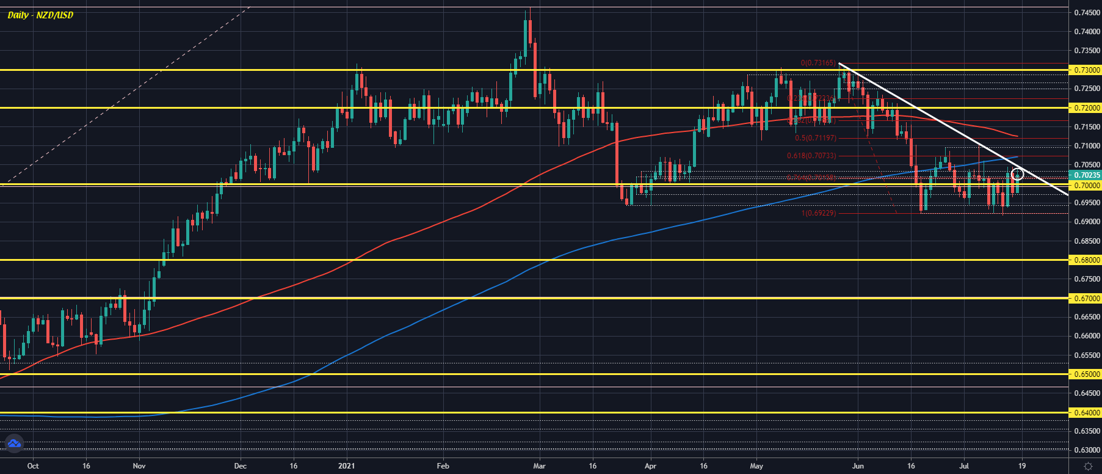
Task: Select the Fibonacci 0.618(0.70733) level label
Action: pos(811,156)
